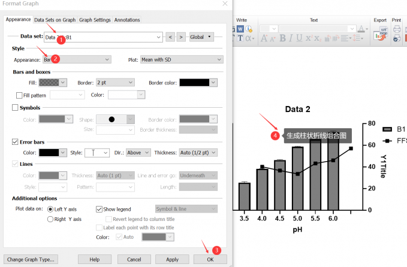Uncheck Show legend checkbox

pyautogui.click(x=99, y=209)
